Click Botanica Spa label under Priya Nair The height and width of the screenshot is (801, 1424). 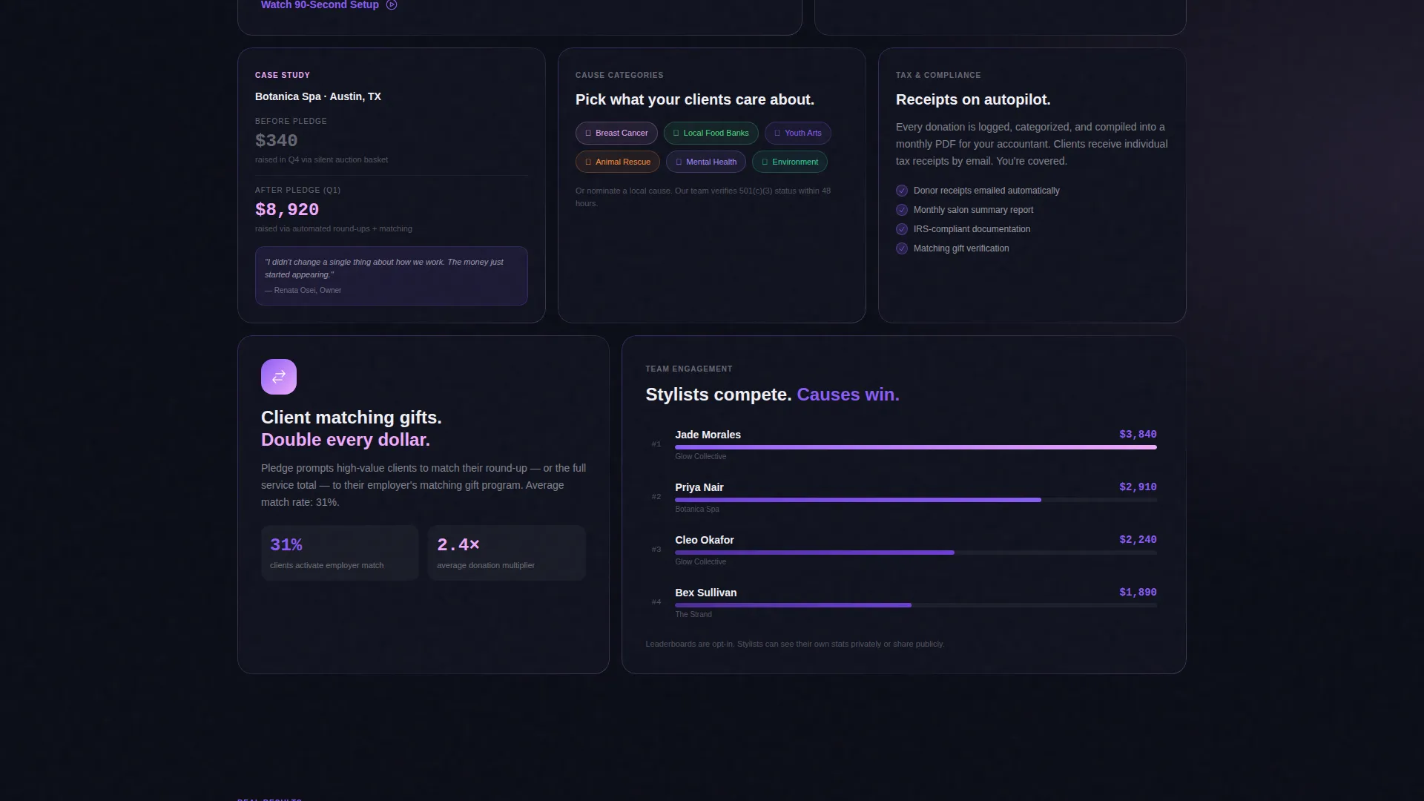[x=697, y=510]
